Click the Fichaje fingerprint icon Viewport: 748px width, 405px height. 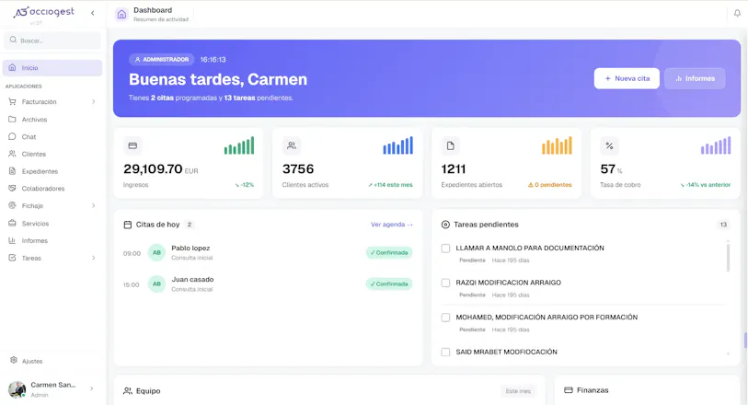click(12, 205)
